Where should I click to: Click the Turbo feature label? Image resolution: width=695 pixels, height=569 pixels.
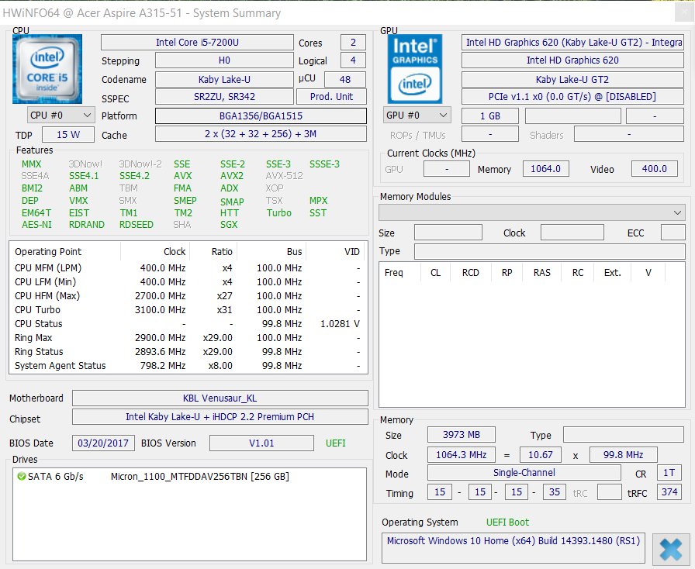pos(279,213)
